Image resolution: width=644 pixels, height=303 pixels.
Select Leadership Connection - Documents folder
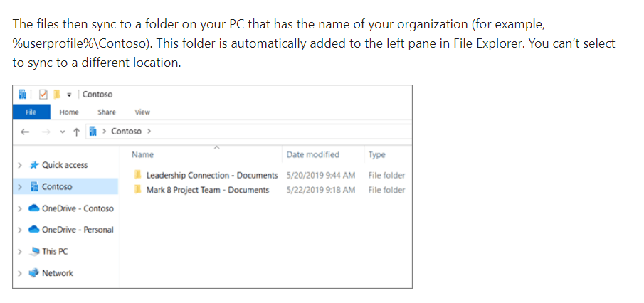click(x=206, y=175)
